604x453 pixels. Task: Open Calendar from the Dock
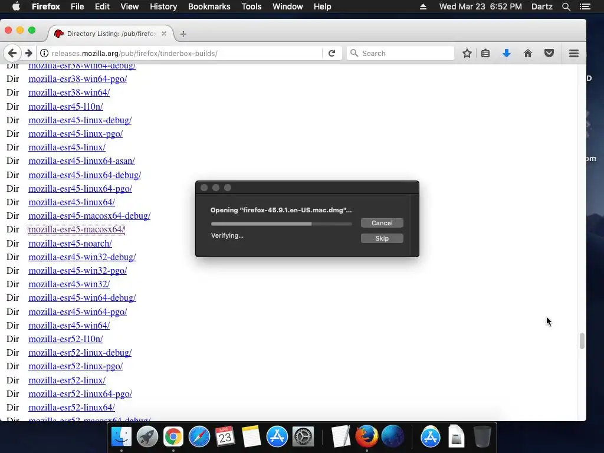(x=225, y=436)
